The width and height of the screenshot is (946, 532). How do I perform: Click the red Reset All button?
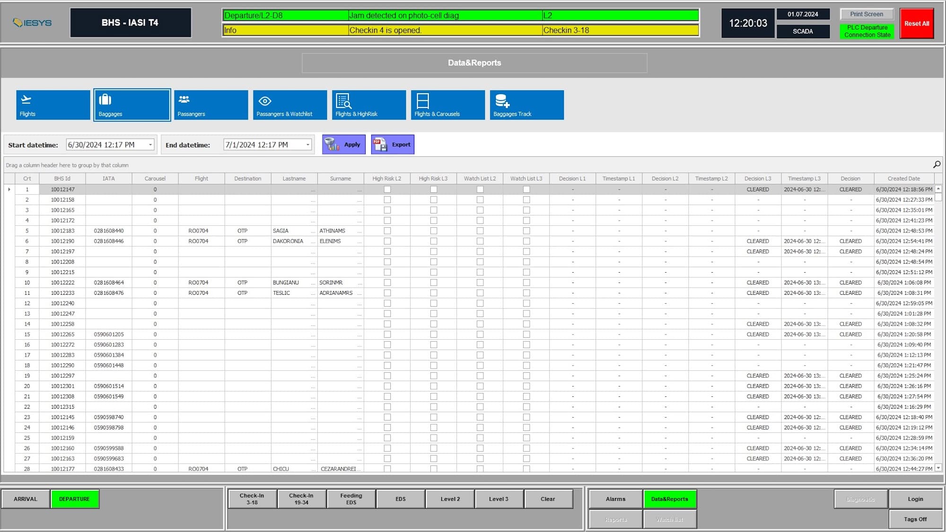click(x=916, y=24)
